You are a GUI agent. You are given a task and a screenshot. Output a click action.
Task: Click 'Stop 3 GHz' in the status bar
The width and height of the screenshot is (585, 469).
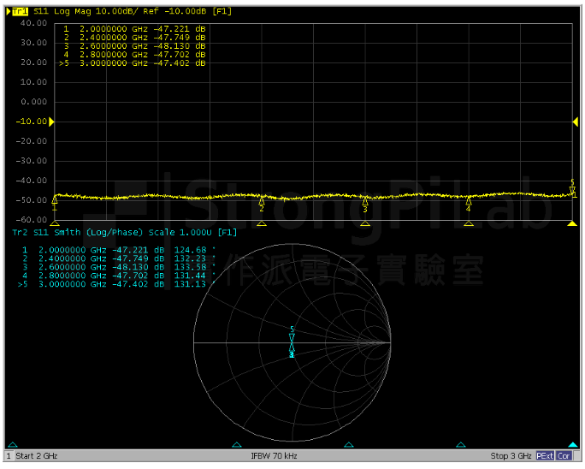pos(511,456)
